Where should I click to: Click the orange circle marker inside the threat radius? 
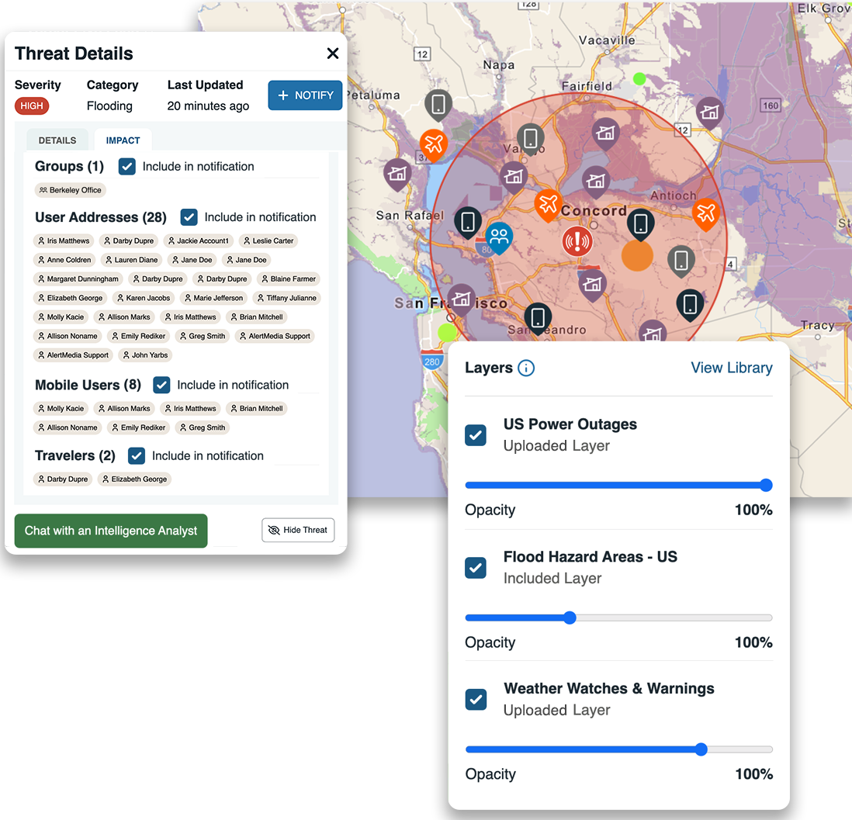637,255
